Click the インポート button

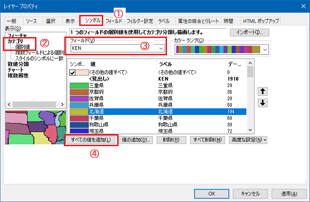click(250, 33)
